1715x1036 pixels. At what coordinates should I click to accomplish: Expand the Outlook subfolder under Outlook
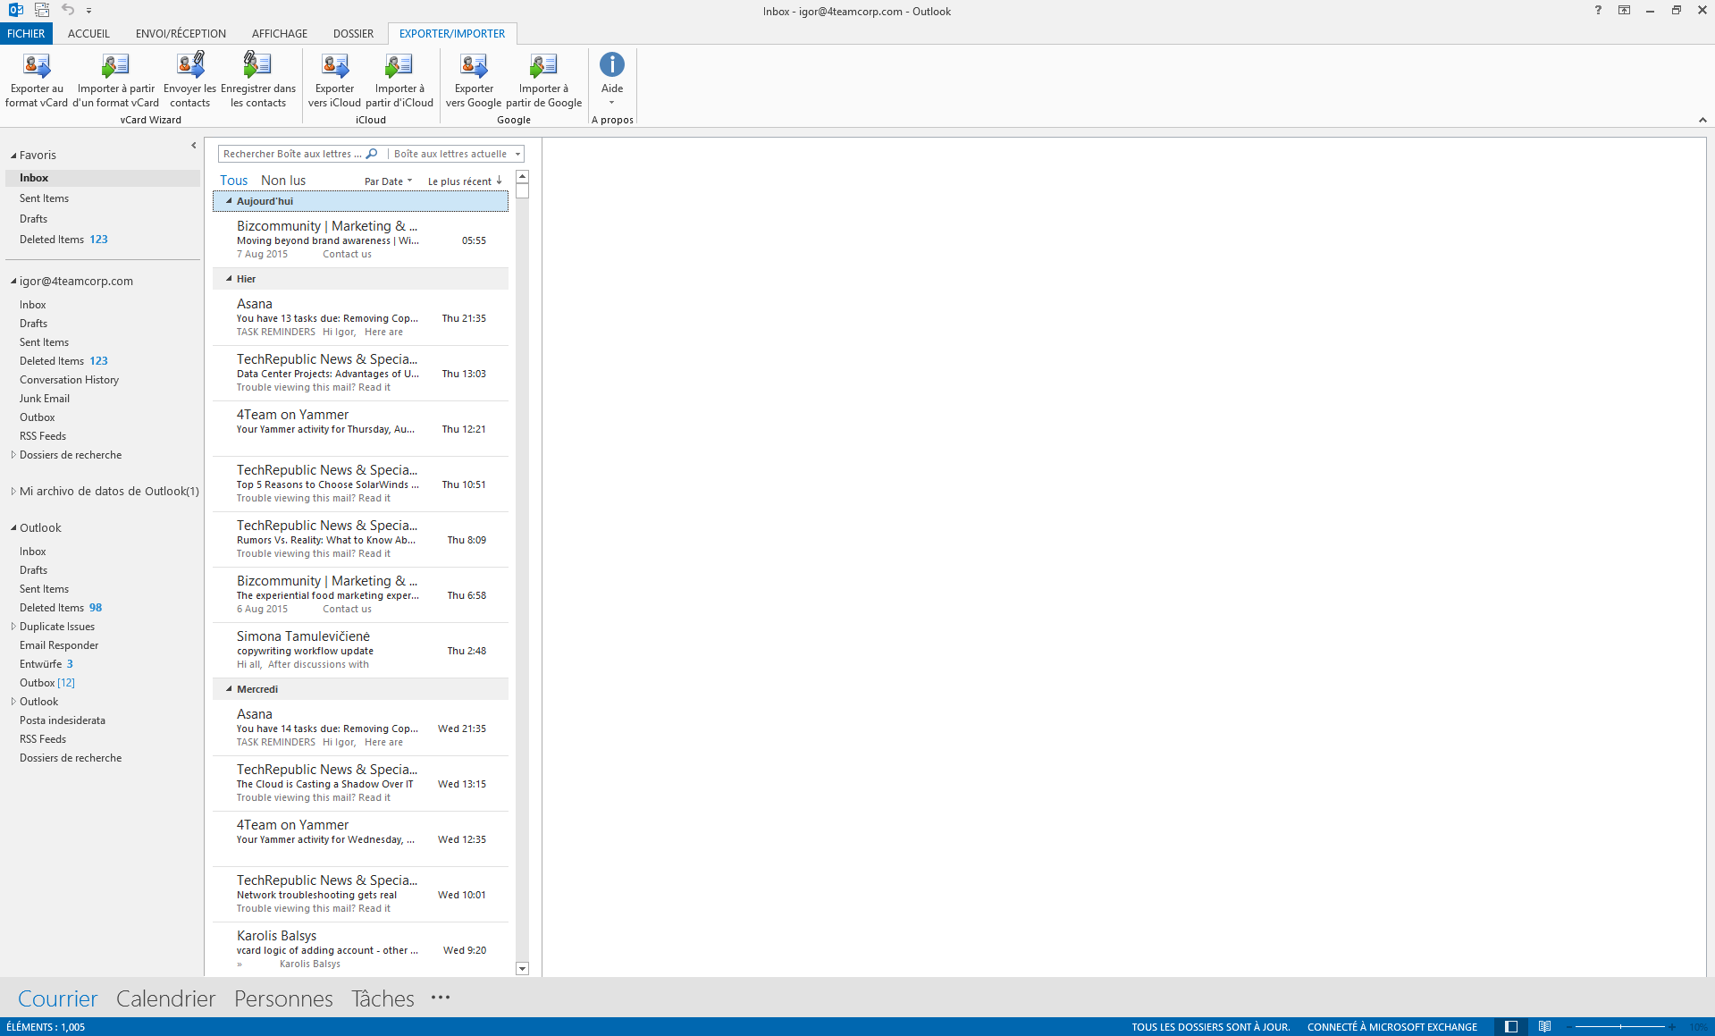point(13,702)
